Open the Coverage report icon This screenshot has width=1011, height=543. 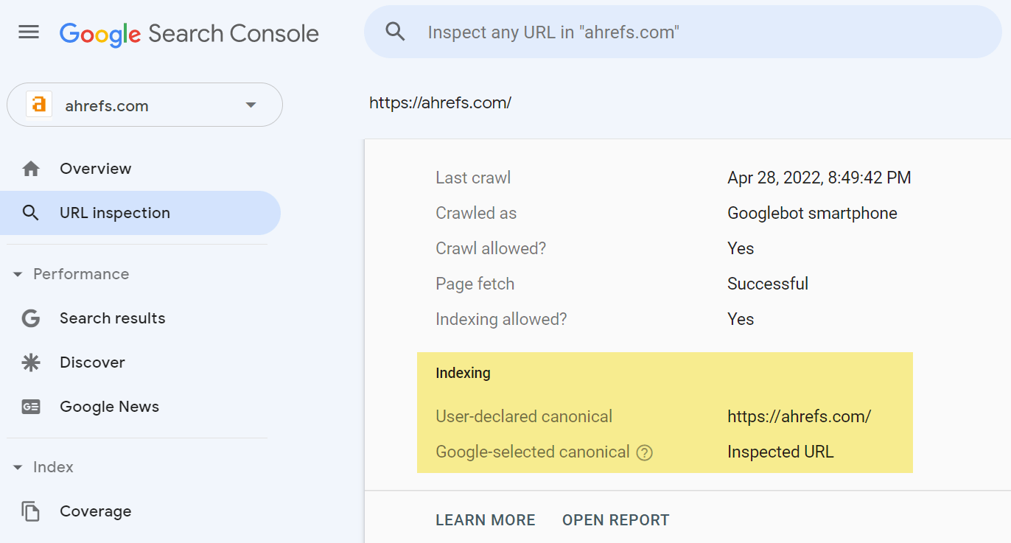(x=30, y=511)
